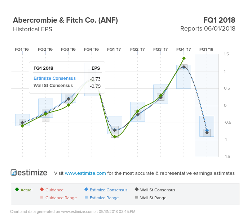Click the FQ2 '17 actual EPS green marker
Image resolution: width=247 pixels, height=223 pixels.
click(138, 111)
